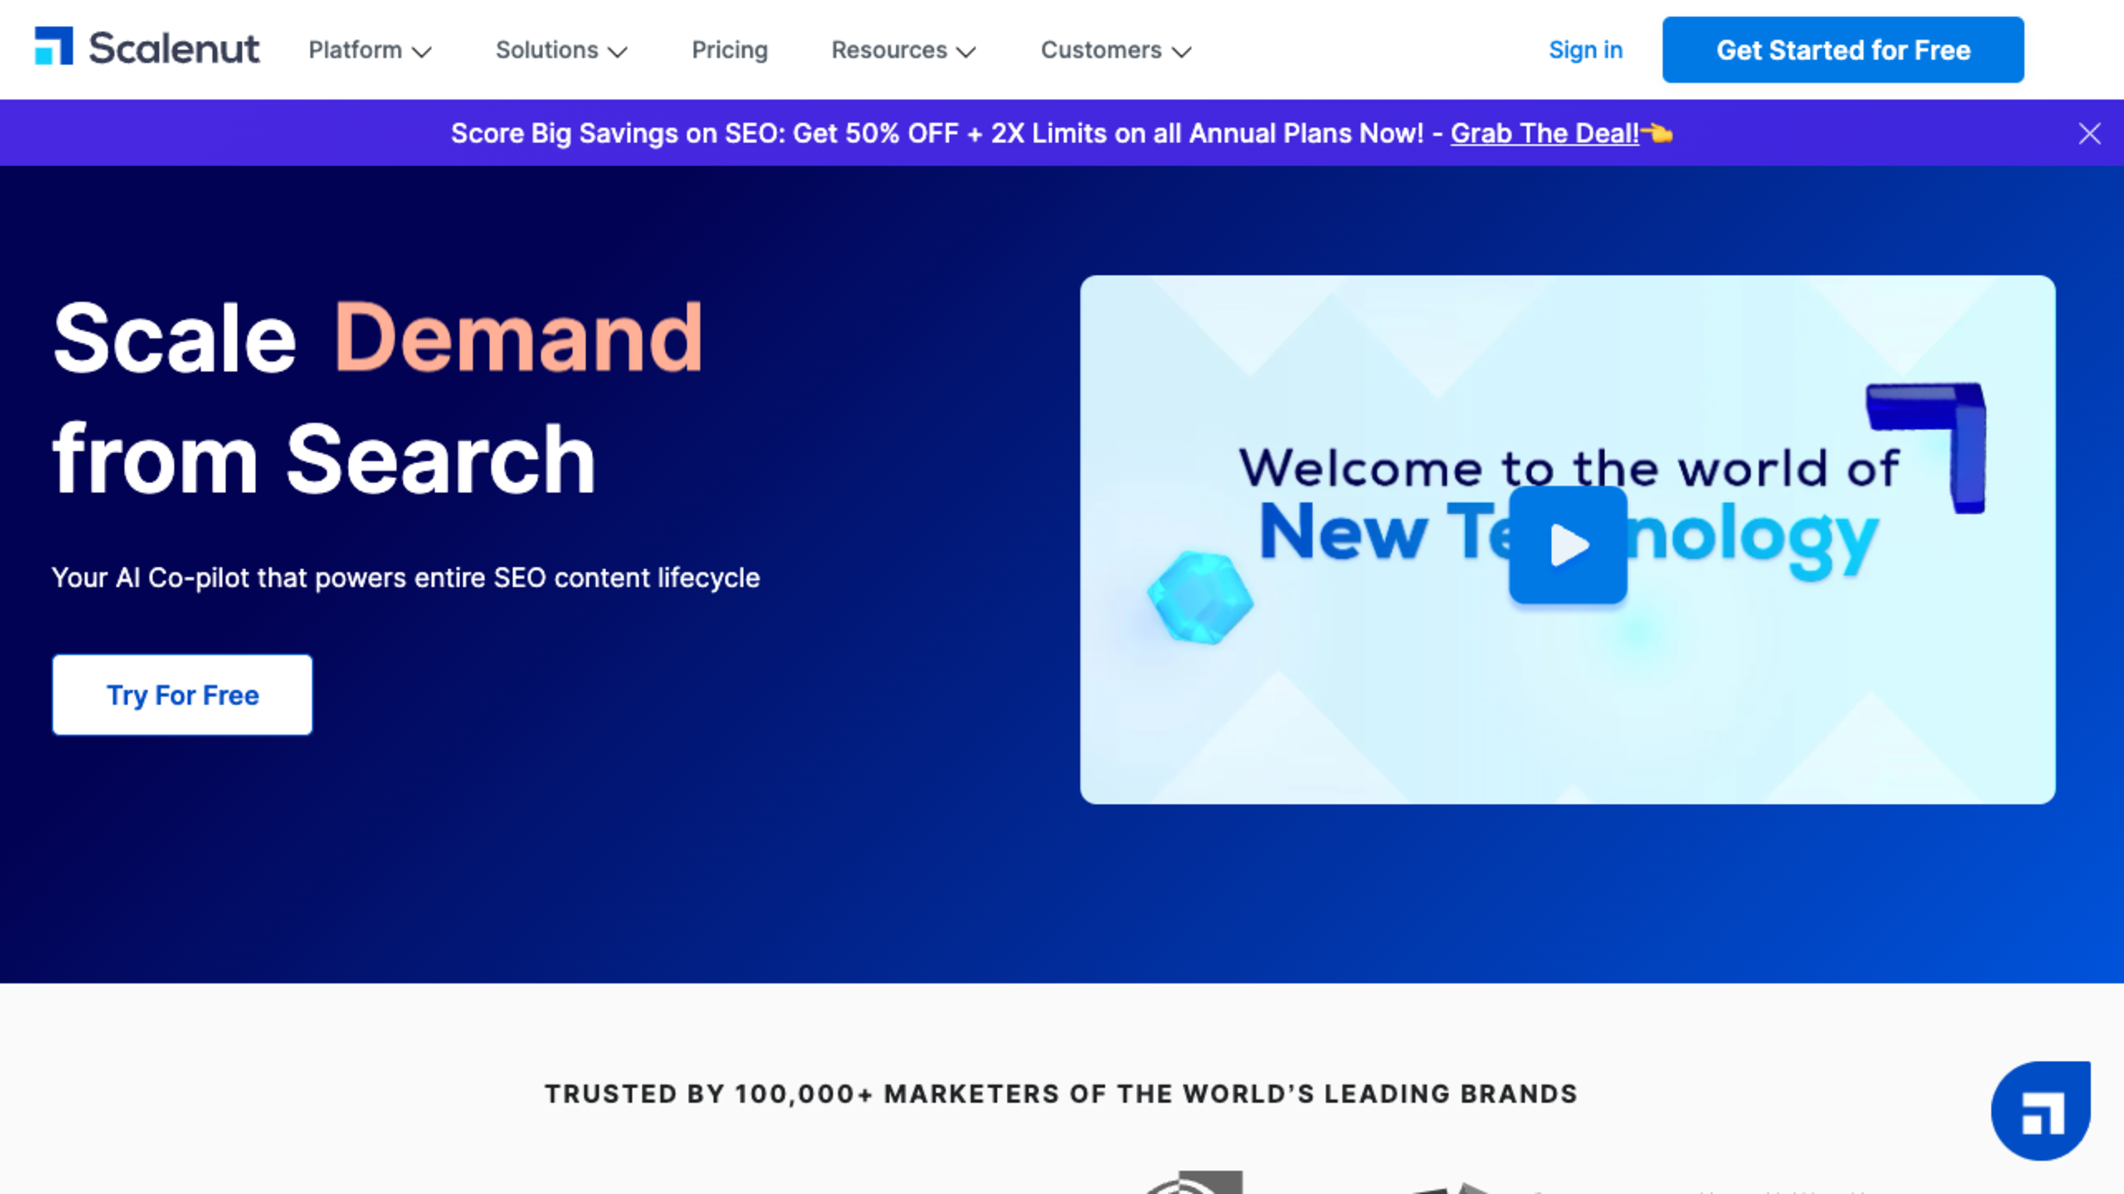
Task: Open the Scalenut chat widget
Action: [2040, 1111]
